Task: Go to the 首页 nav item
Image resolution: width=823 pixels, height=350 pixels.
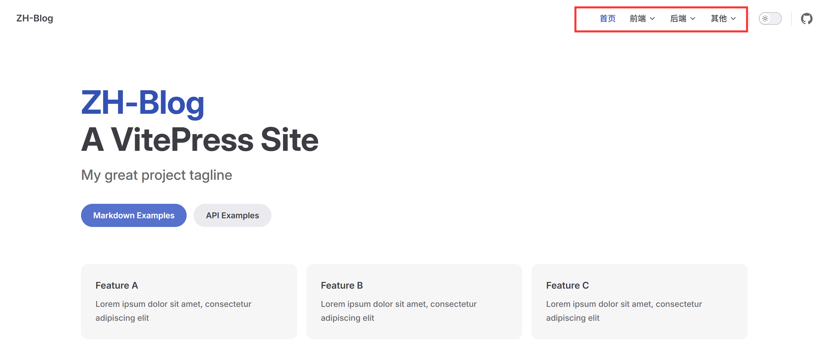Action: tap(607, 19)
